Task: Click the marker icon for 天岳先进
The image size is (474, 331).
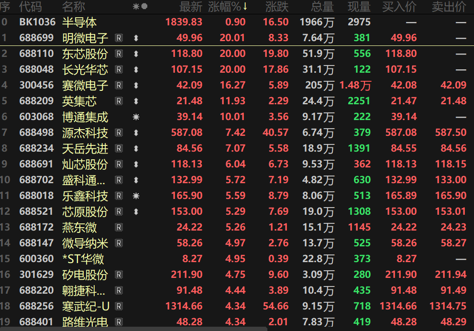Action: click(x=136, y=148)
